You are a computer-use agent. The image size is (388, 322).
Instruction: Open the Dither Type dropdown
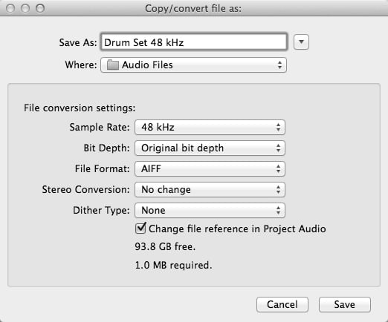pyautogui.click(x=210, y=211)
